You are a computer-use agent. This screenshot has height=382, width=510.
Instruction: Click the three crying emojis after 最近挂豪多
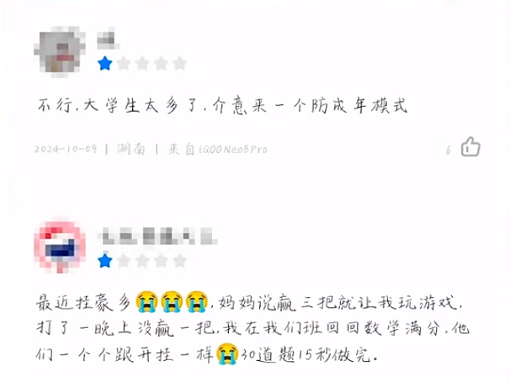[x=172, y=302]
